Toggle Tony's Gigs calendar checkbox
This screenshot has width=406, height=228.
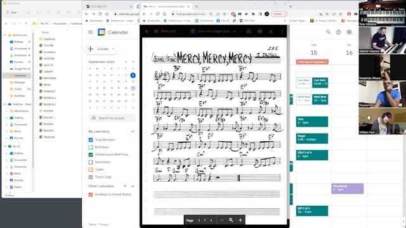[x=91, y=177]
